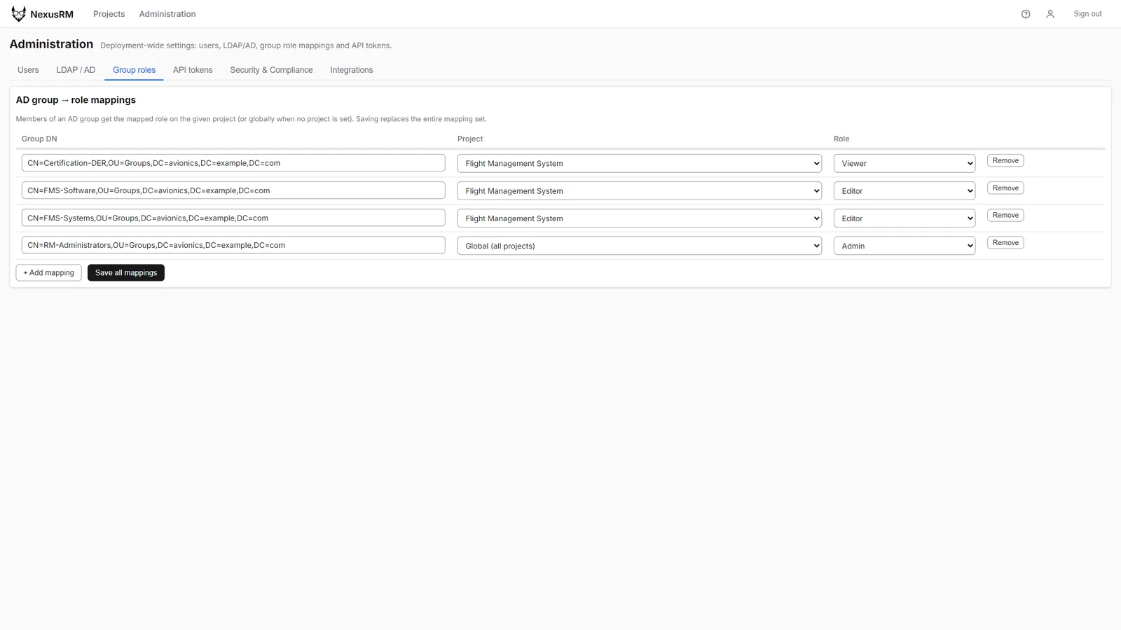The width and height of the screenshot is (1121, 630).
Task: Click the Sign out link
Action: (x=1087, y=14)
